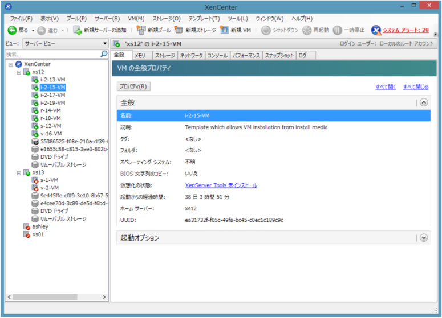Open the XenServer Tools not installed link
442x318 pixels.
[221, 185]
